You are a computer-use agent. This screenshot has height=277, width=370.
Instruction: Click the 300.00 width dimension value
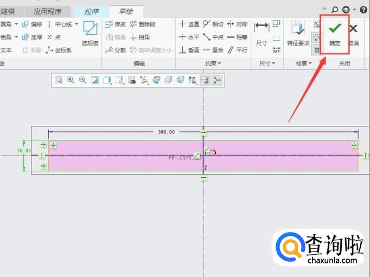(x=167, y=132)
